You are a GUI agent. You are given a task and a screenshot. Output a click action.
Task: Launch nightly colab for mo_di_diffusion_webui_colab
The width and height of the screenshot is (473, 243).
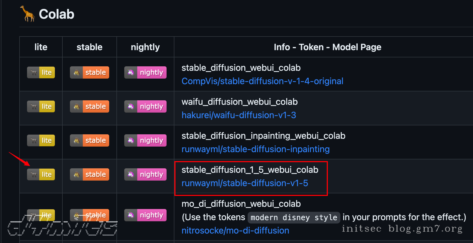pyautogui.click(x=145, y=215)
